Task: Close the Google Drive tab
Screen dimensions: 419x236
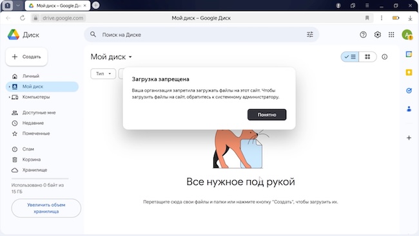Action: [85, 5]
